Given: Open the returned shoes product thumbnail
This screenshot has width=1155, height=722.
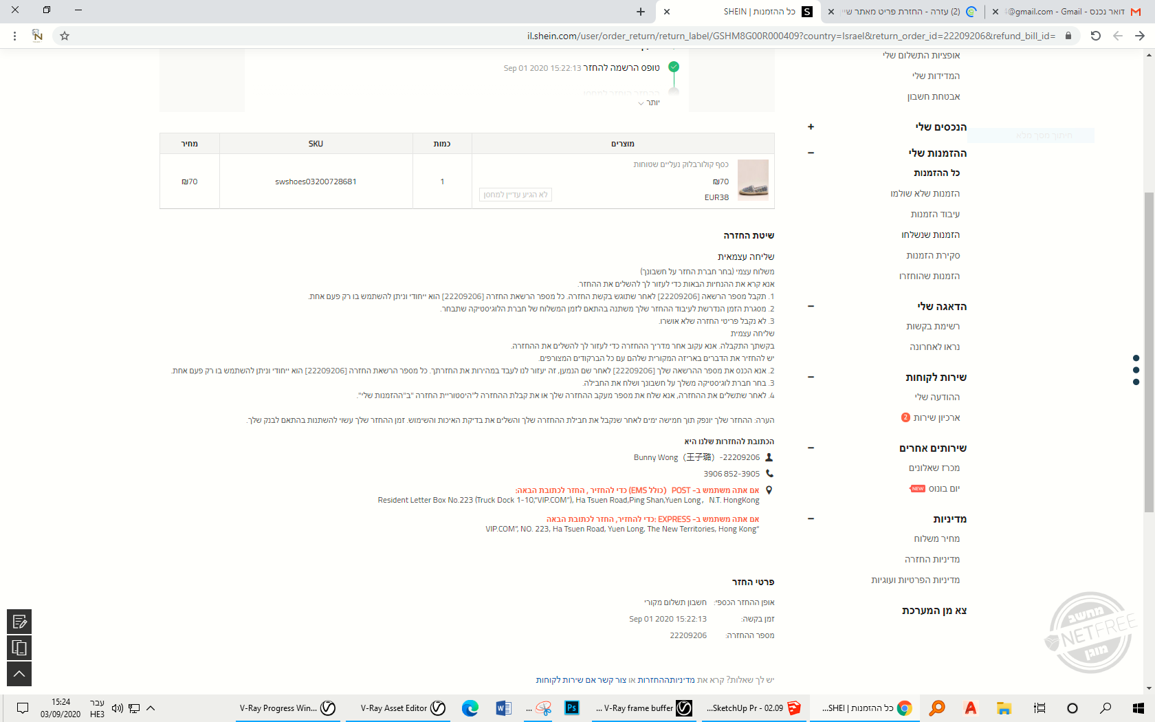Looking at the screenshot, I should pos(753,180).
